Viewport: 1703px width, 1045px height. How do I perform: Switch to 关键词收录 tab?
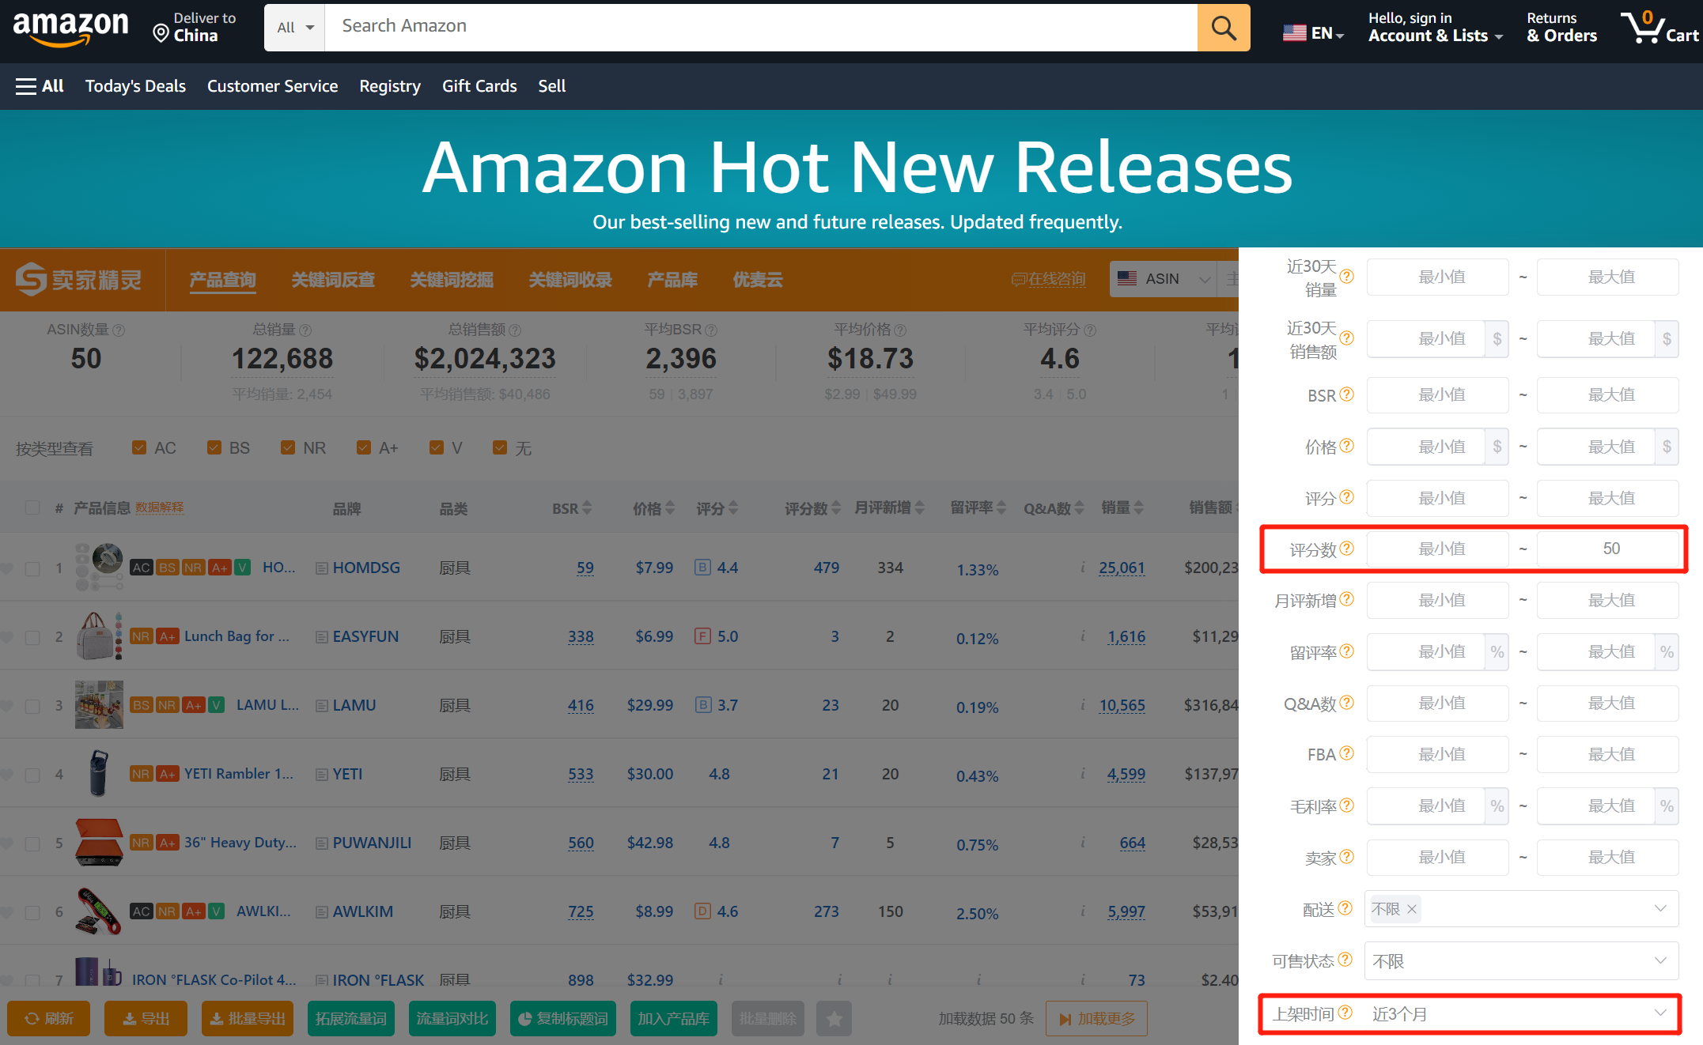click(570, 280)
